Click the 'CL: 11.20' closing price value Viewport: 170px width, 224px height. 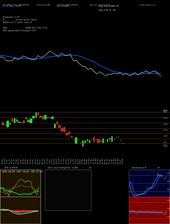[x=63, y=6]
